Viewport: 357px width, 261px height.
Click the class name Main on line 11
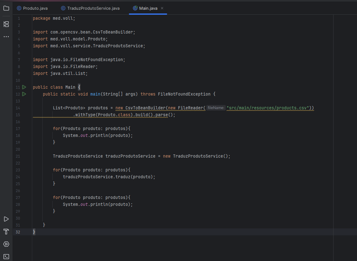(70, 87)
